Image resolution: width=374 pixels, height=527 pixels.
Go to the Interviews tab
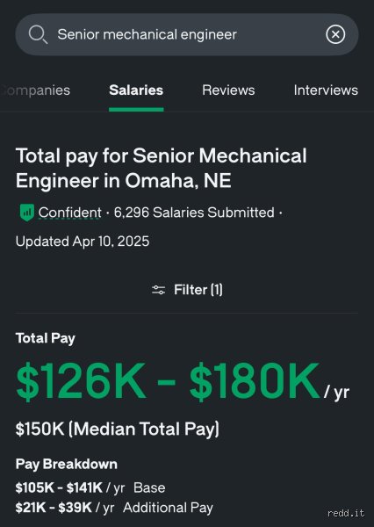pos(326,90)
